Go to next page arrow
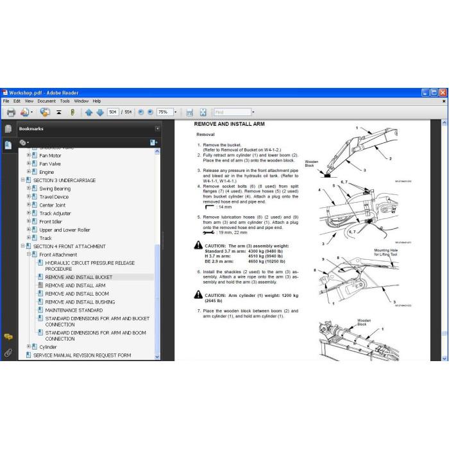The image size is (449, 449). click(100, 112)
